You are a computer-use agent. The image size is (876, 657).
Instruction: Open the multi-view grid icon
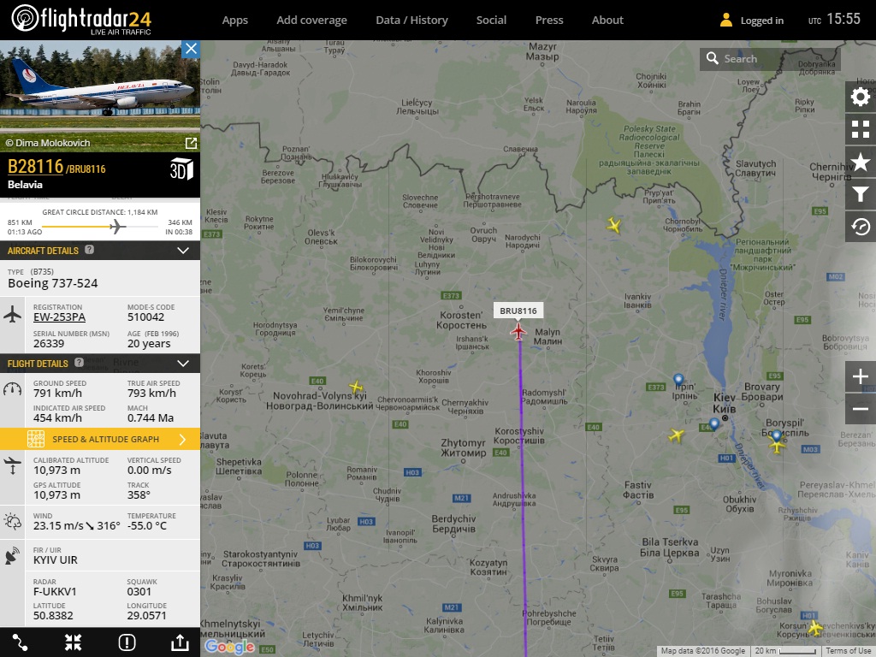861,129
